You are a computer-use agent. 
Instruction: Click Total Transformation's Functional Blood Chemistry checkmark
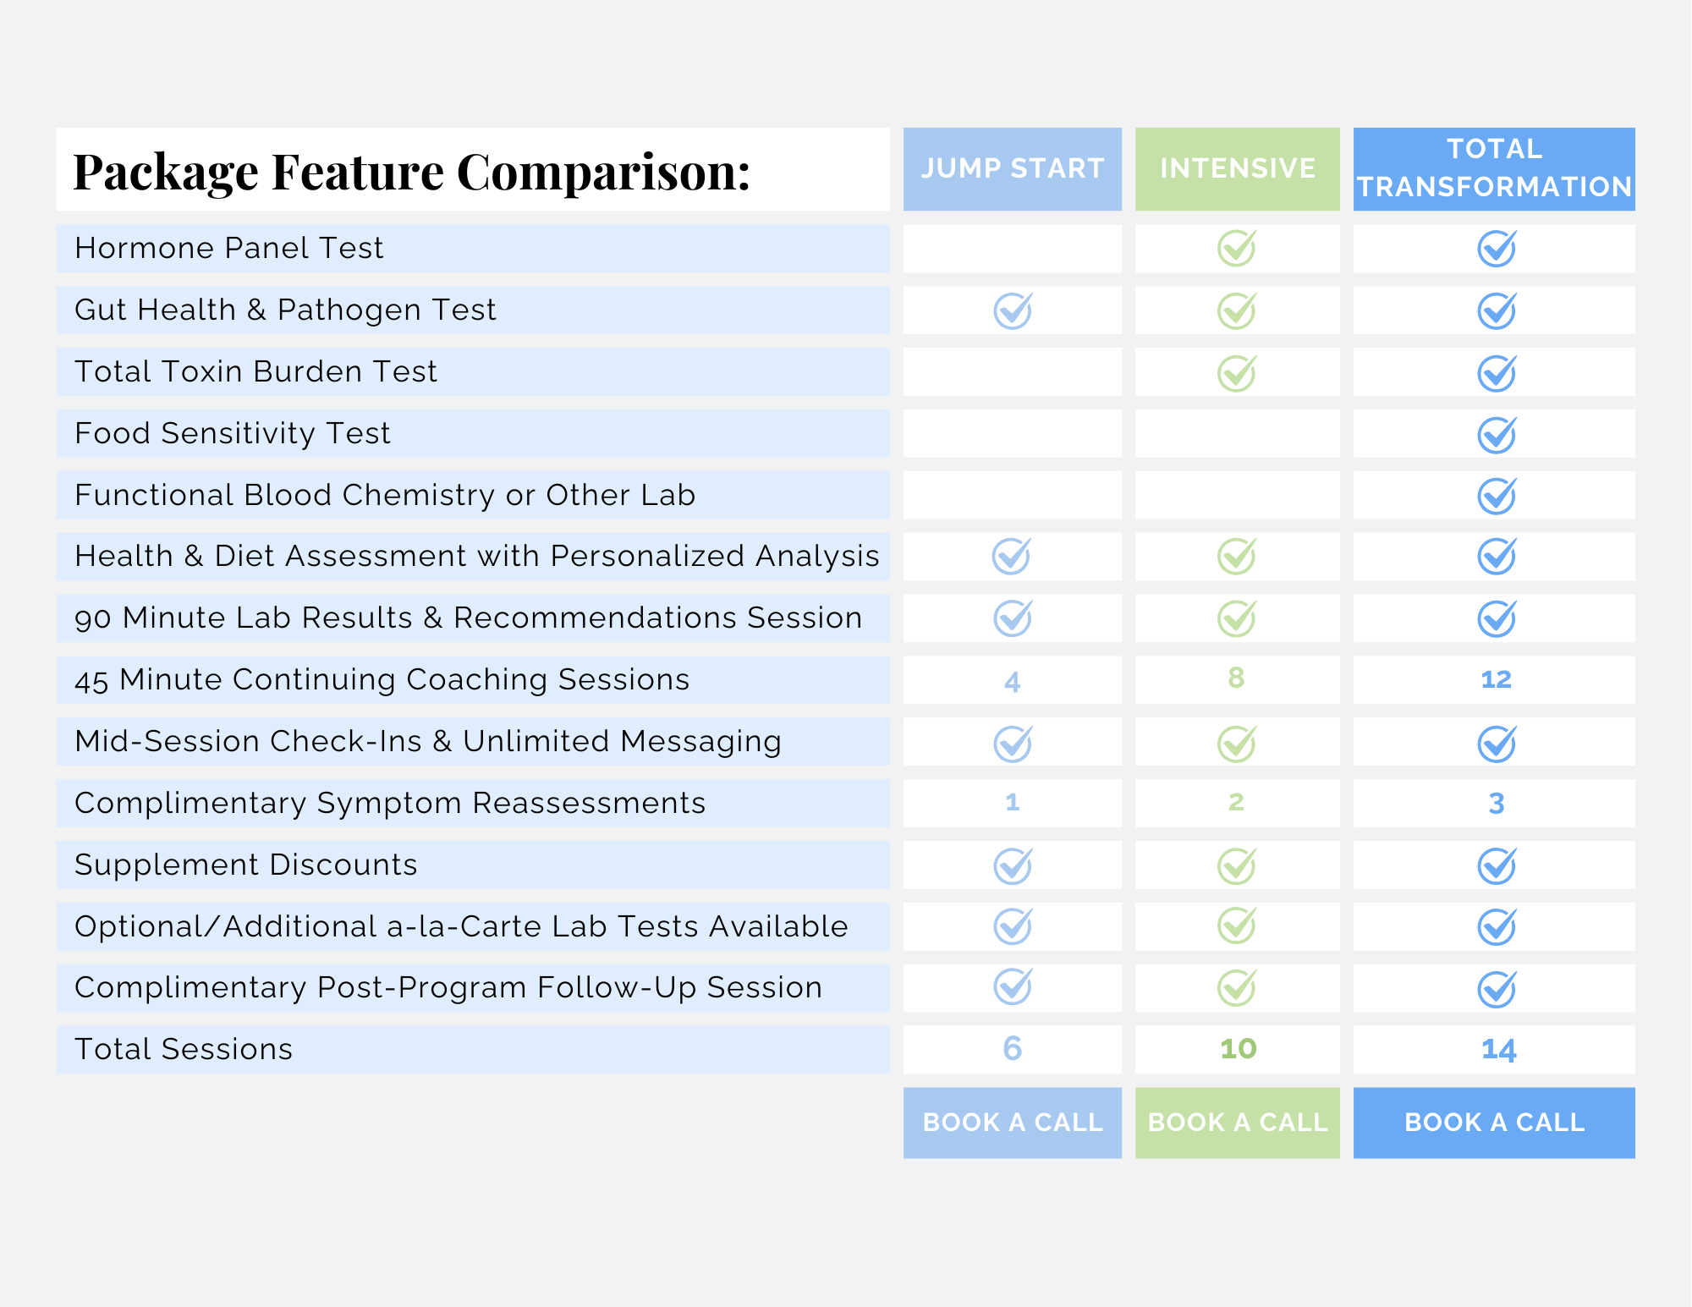(1496, 496)
